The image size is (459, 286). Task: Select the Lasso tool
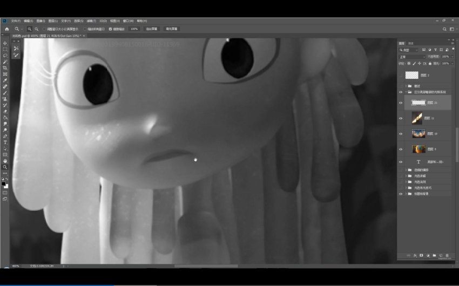click(x=5, y=56)
